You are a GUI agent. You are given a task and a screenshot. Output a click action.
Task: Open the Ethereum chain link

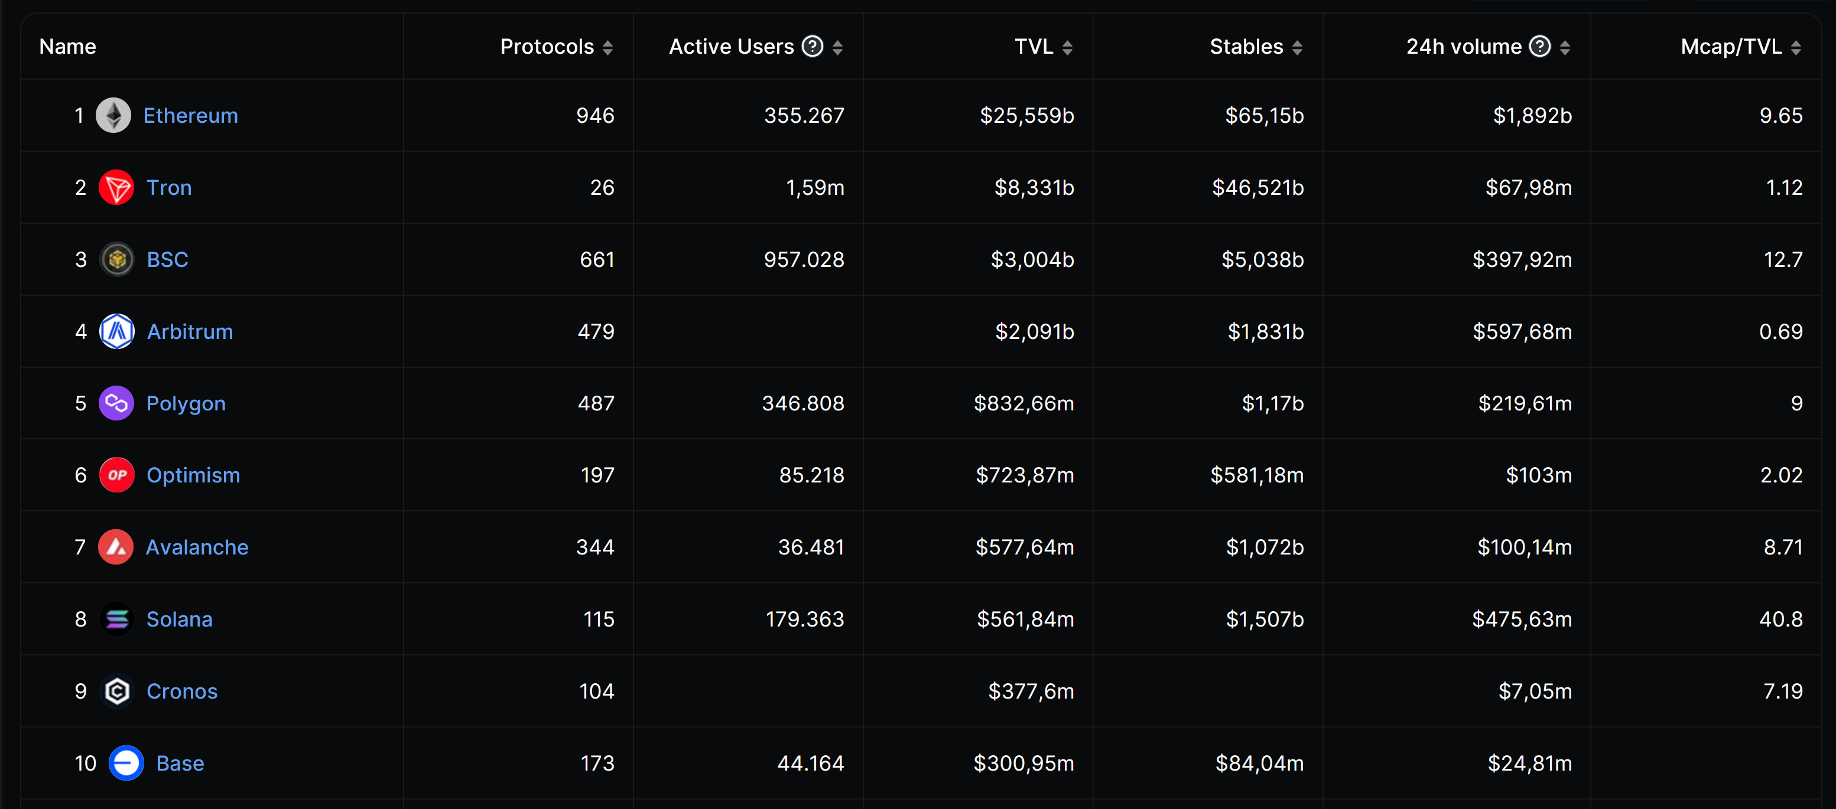click(191, 115)
